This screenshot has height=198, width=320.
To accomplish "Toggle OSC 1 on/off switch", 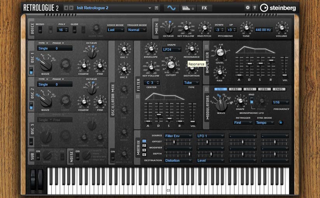I will click(x=31, y=71).
